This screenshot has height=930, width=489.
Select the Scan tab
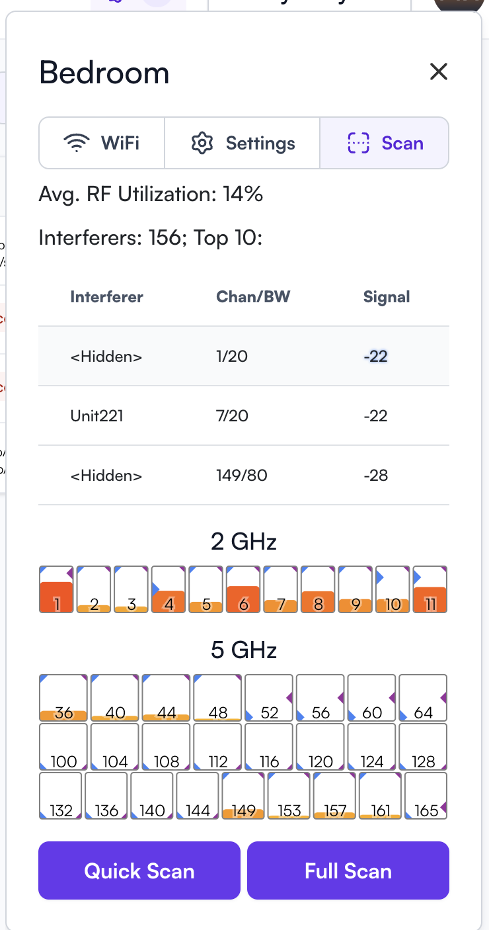coord(385,143)
